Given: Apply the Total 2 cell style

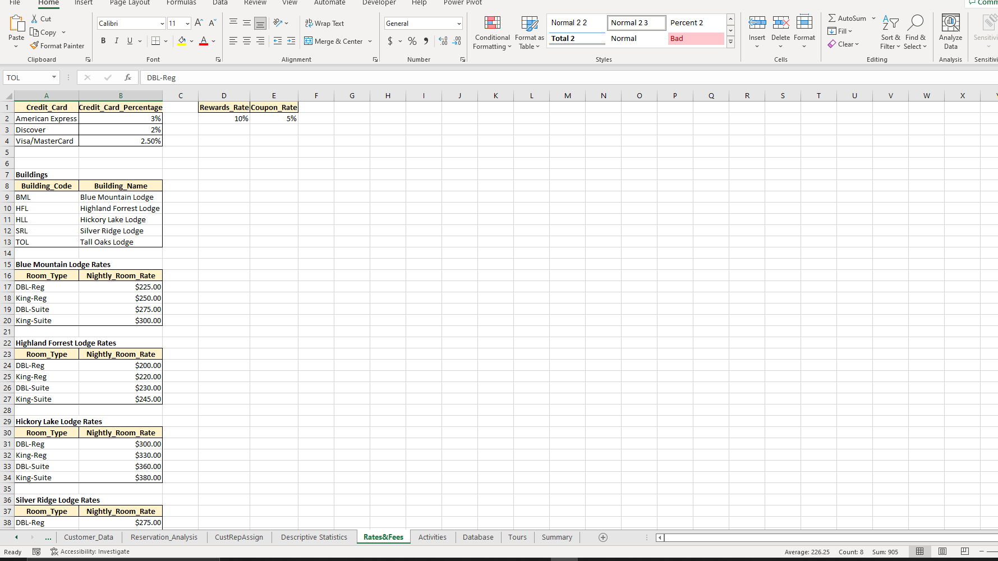Looking at the screenshot, I should click(576, 38).
